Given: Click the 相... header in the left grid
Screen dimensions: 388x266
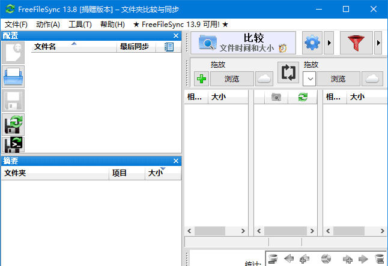Looking at the screenshot, I should (196, 97).
